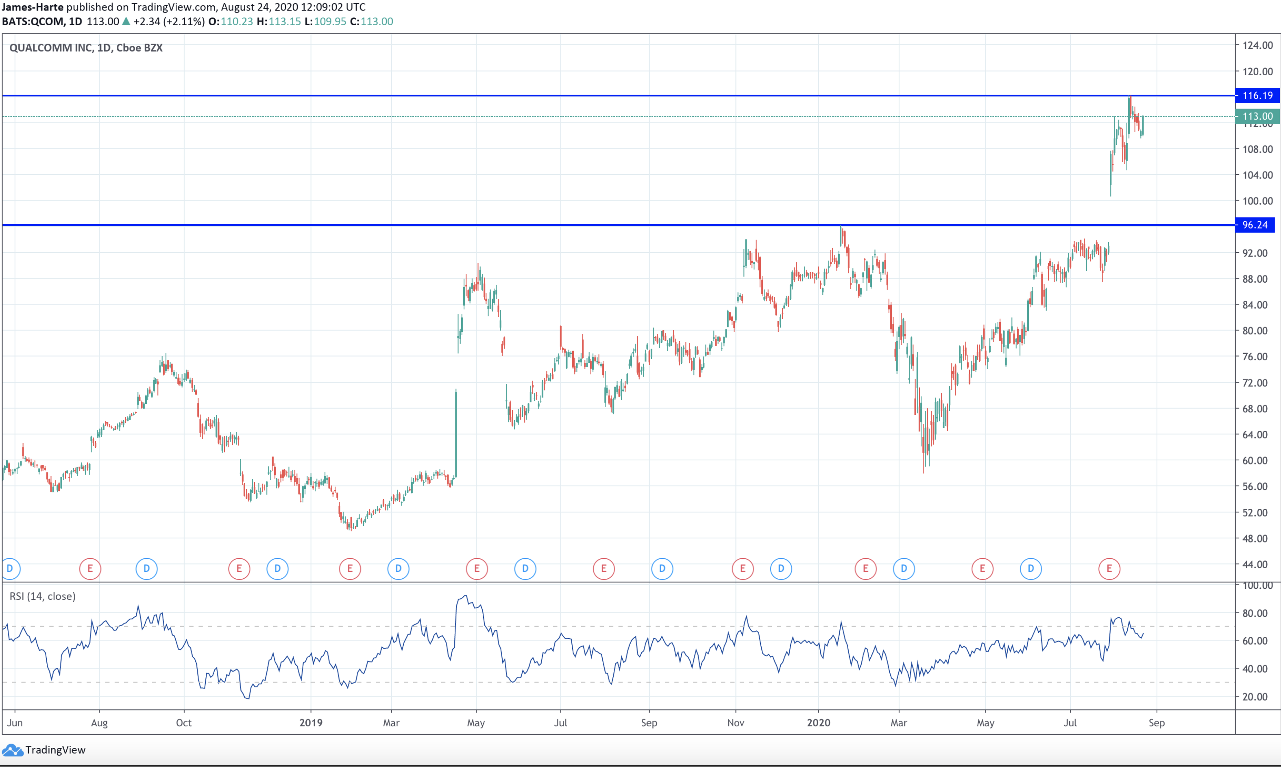Image resolution: width=1281 pixels, height=767 pixels.
Task: Open the James-Harte author name
Action: click(x=33, y=7)
